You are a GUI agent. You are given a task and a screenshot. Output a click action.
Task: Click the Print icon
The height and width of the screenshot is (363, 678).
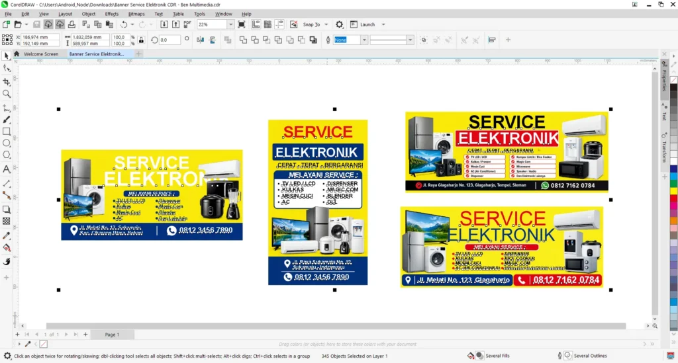[x=72, y=24]
